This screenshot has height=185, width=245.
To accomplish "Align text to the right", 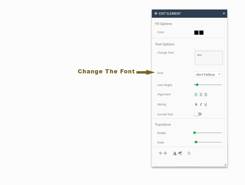I will 206,95.
